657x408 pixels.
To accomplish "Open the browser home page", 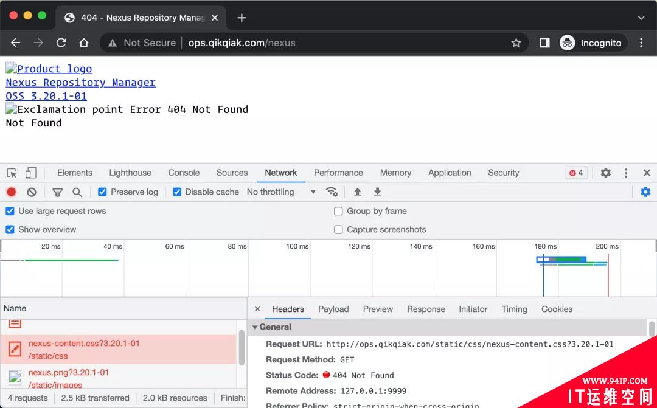I will click(x=84, y=43).
